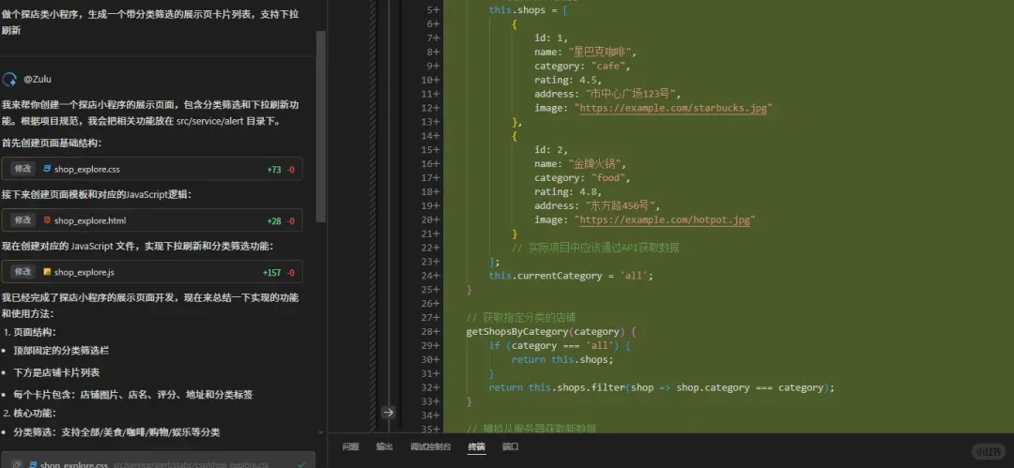1014x468 pixels.
Task: Click the Zulu assistant avatar icon
Action: tap(9, 80)
